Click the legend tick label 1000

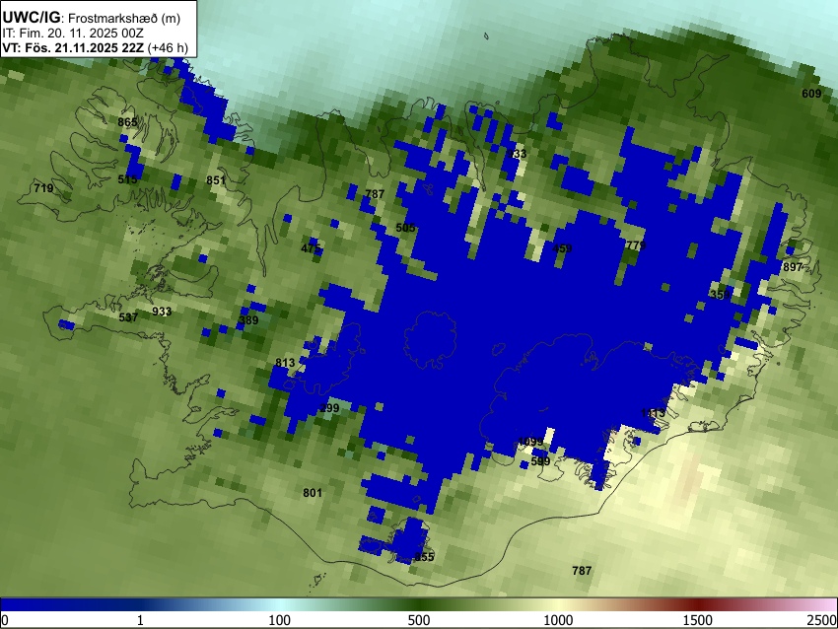[x=558, y=620]
